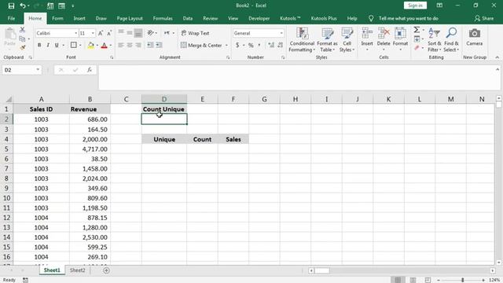
Task: Click the Share button
Action: tap(484, 18)
